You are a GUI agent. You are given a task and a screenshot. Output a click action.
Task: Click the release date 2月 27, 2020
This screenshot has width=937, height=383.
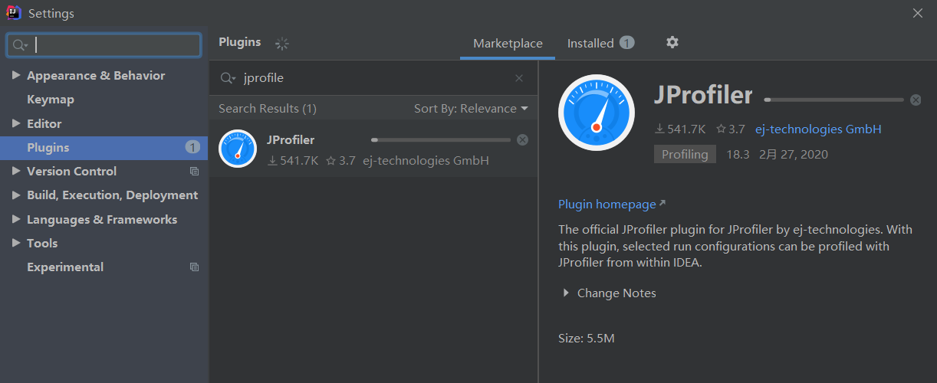(x=794, y=154)
